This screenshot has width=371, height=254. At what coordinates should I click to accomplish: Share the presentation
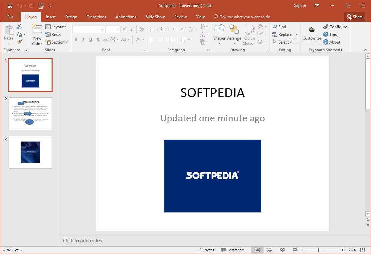(355, 17)
